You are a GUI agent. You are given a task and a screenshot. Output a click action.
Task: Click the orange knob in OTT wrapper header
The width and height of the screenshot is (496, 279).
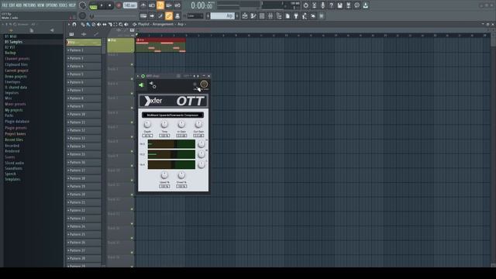point(204,84)
